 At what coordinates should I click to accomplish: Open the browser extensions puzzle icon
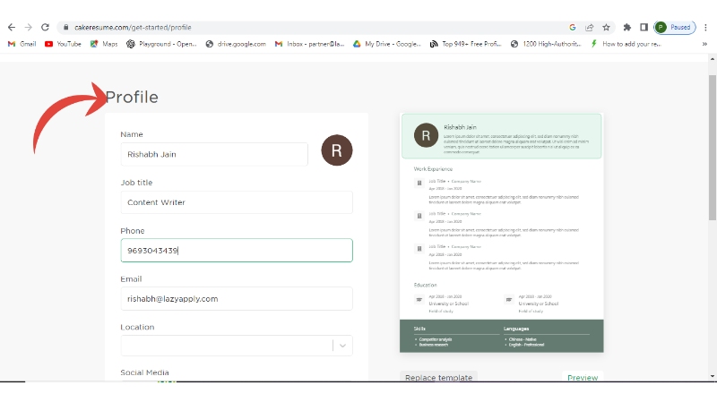[627, 28]
